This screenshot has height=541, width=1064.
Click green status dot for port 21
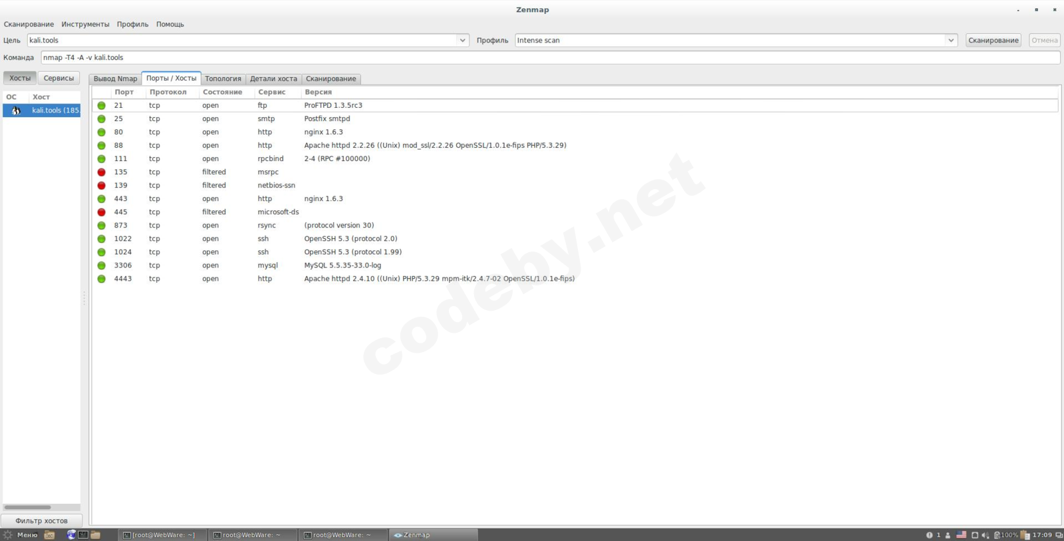coord(101,105)
